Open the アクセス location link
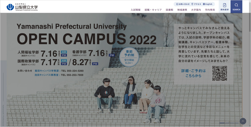 [x=196, y=4]
